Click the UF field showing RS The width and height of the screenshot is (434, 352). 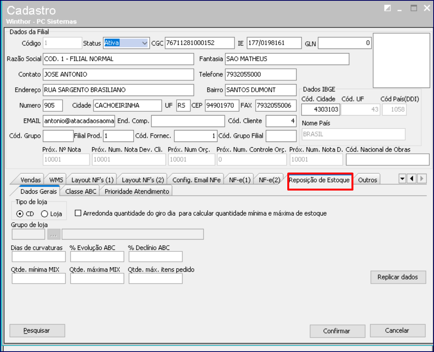183,106
